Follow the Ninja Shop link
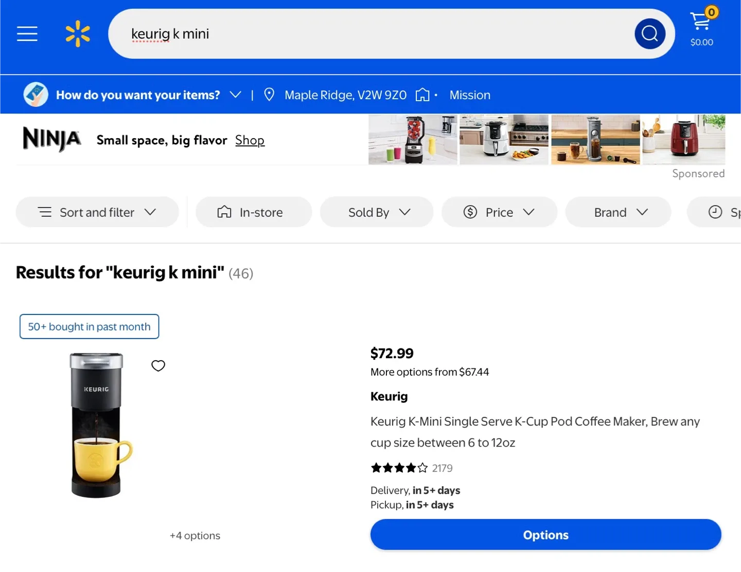The height and width of the screenshot is (572, 741). click(x=250, y=140)
